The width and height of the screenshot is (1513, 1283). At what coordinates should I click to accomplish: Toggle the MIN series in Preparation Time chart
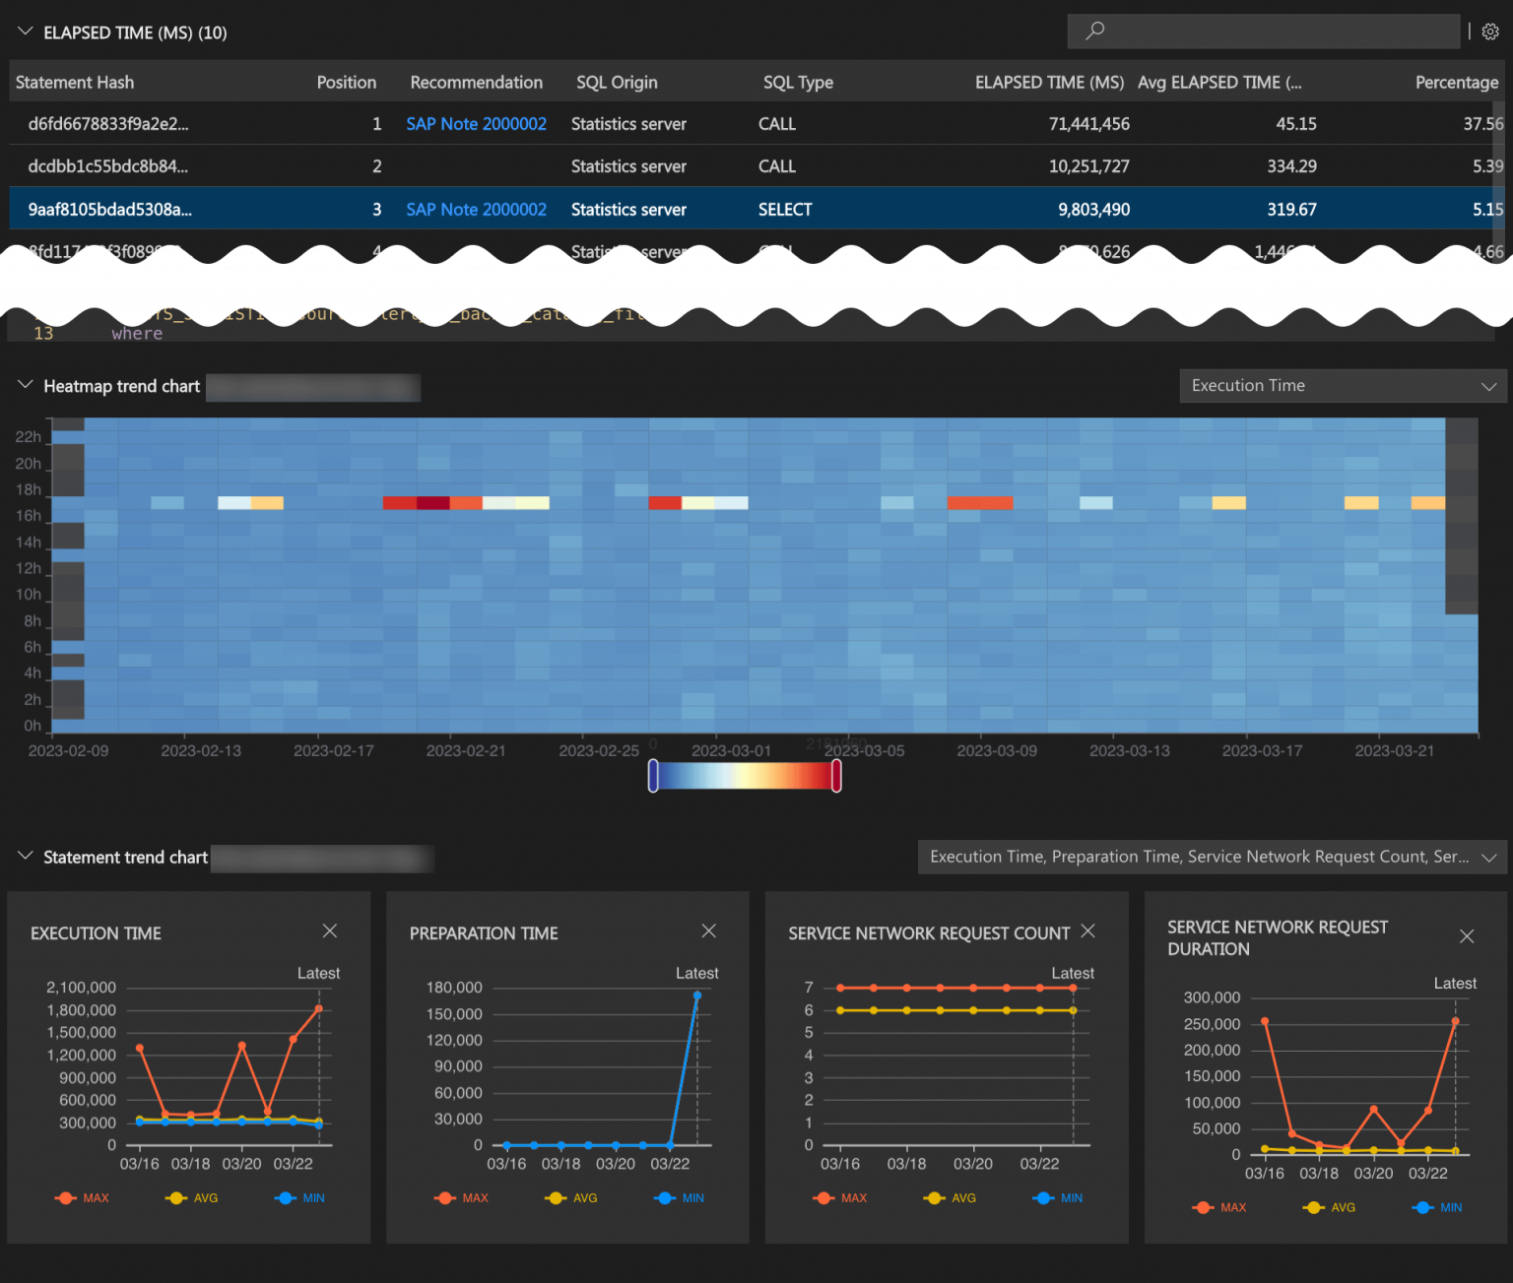[678, 1197]
